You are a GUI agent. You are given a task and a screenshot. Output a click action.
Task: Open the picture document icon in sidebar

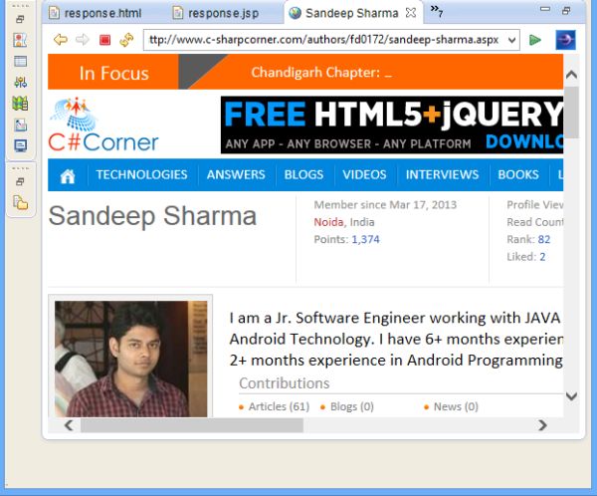coord(20,124)
